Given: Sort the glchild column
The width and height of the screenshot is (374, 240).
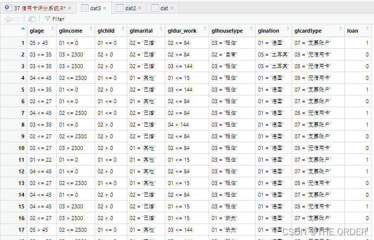Looking at the screenshot, I should (x=123, y=29).
